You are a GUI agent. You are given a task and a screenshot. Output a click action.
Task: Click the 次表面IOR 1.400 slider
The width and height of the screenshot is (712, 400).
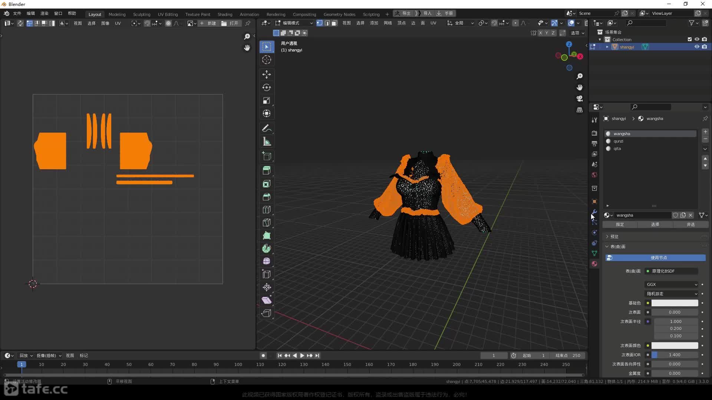pyautogui.click(x=675, y=355)
